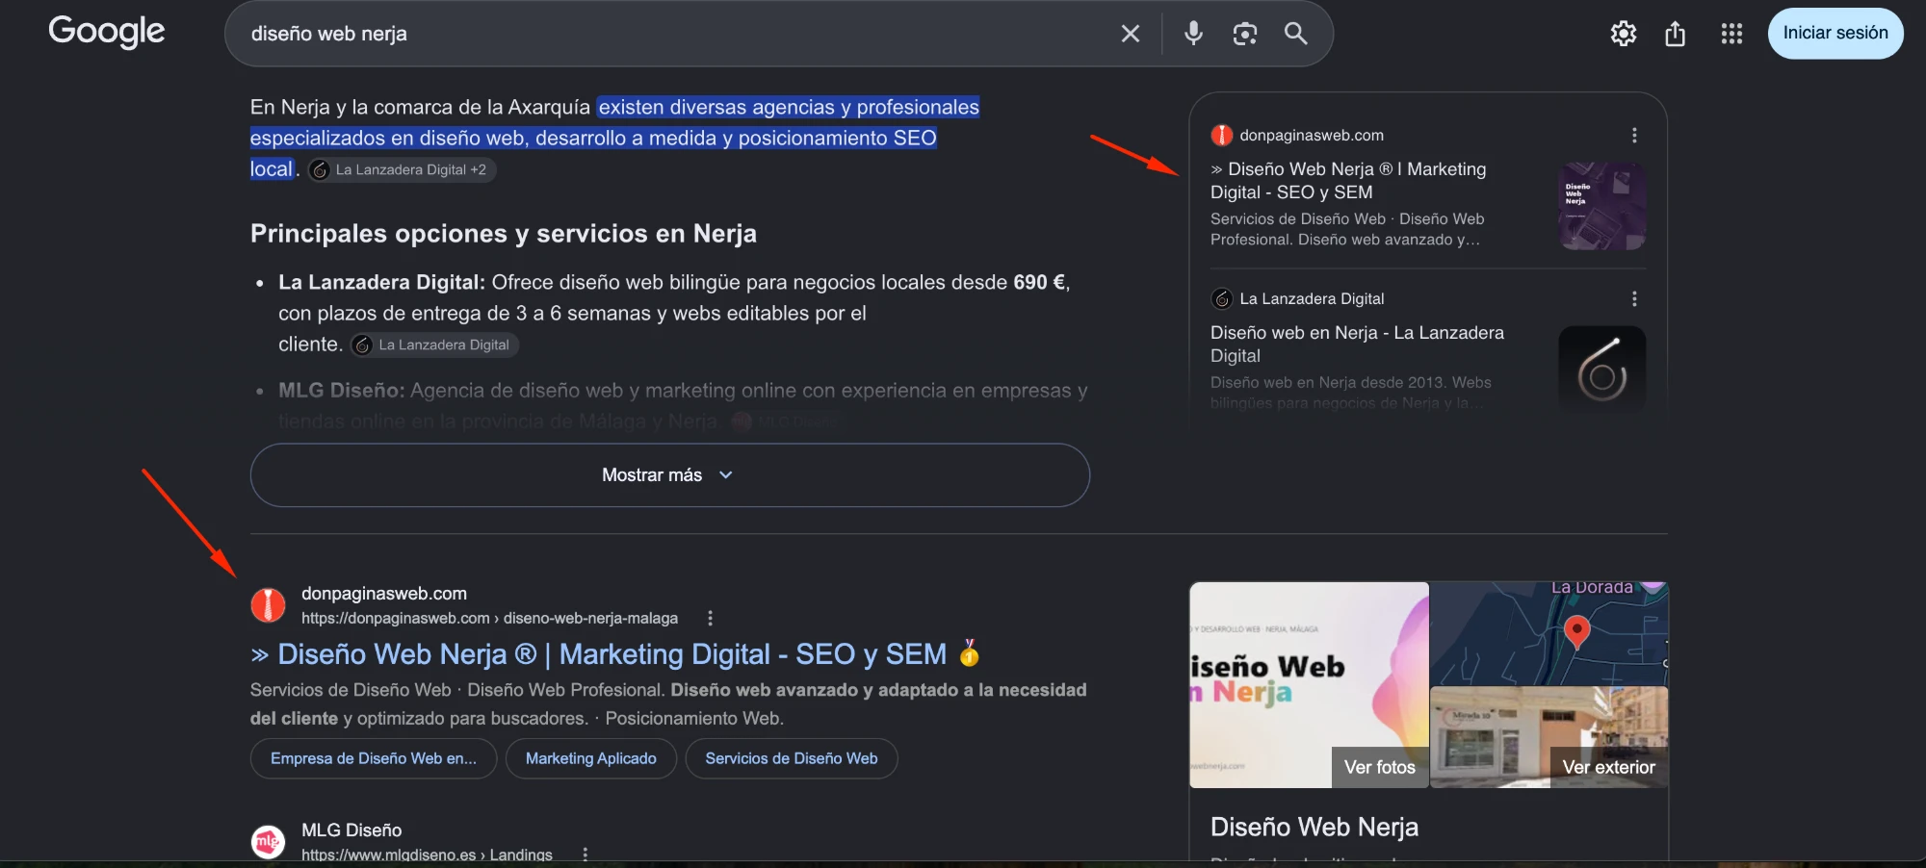The width and height of the screenshot is (1926, 868).
Task: Click the map thumbnail with red pin
Action: tap(1549, 633)
